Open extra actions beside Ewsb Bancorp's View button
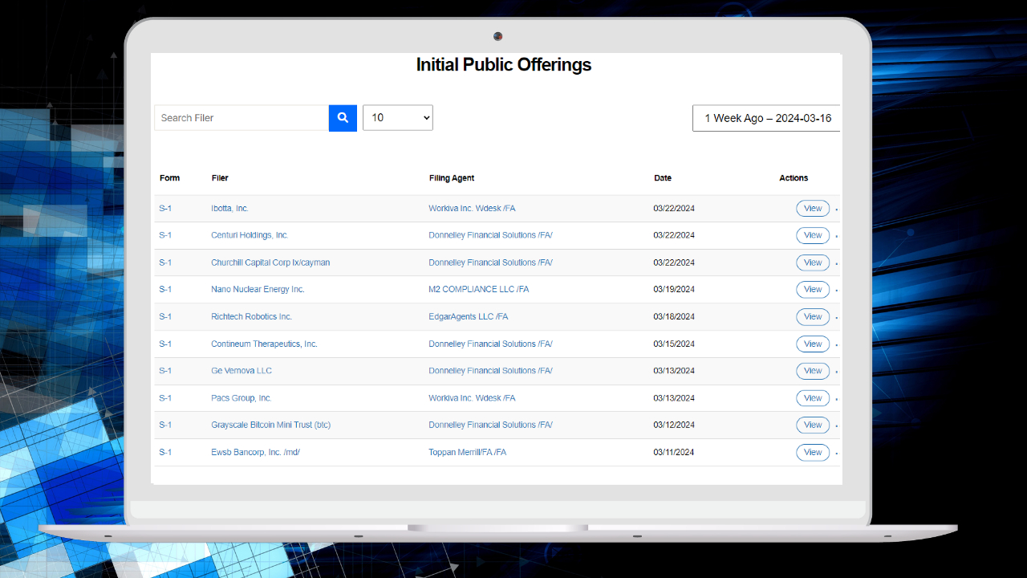 836,452
